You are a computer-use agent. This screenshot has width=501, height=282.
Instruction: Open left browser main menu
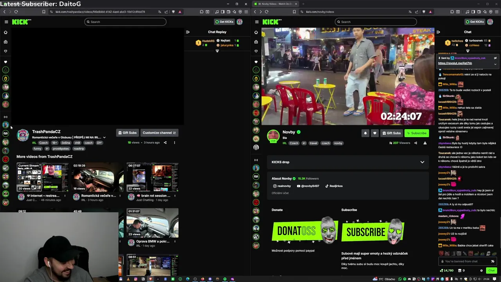click(x=246, y=12)
